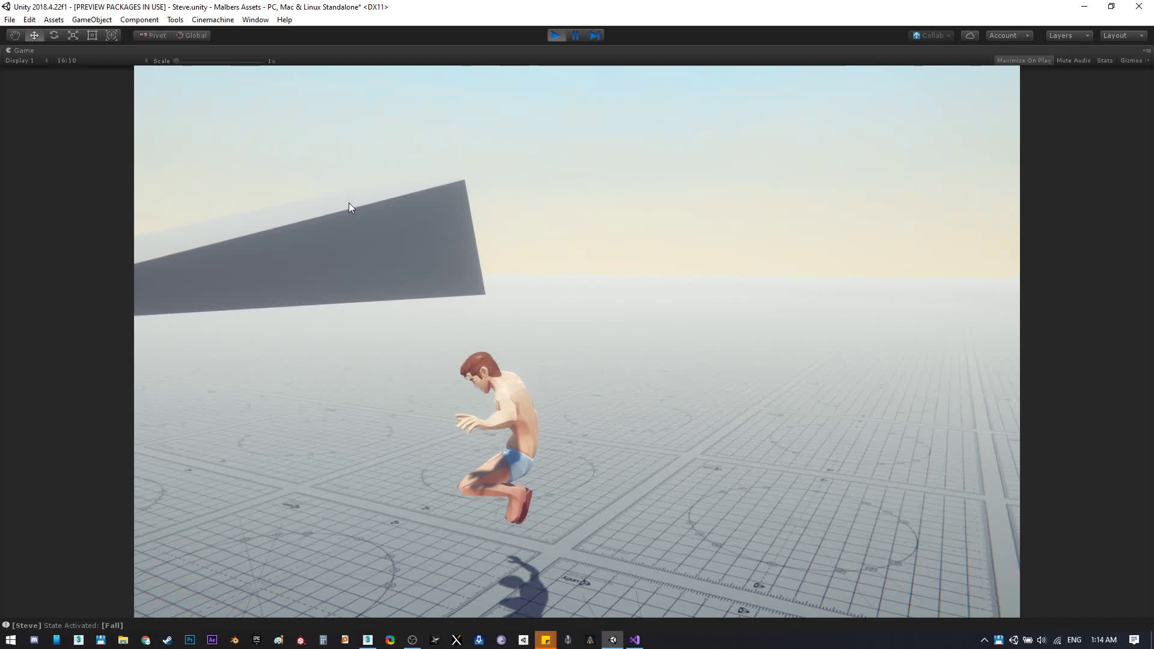Open the Cinemachine menu
The image size is (1154, 649).
[212, 20]
